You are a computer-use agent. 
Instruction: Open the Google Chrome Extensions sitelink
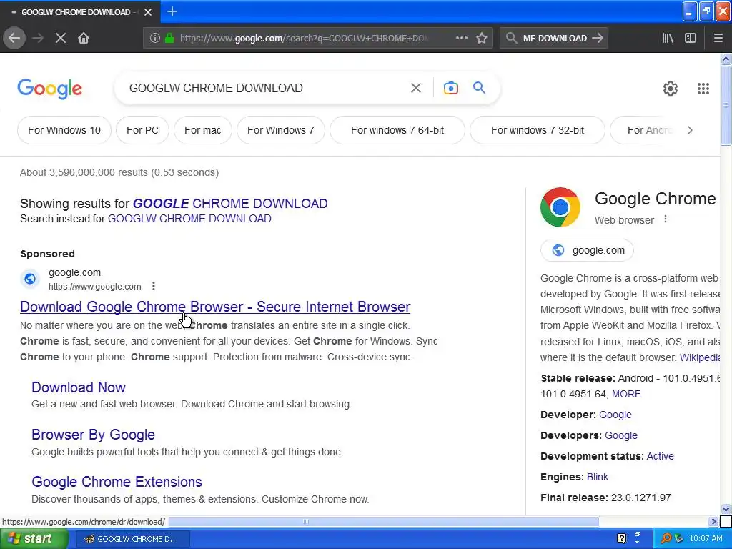click(x=117, y=482)
